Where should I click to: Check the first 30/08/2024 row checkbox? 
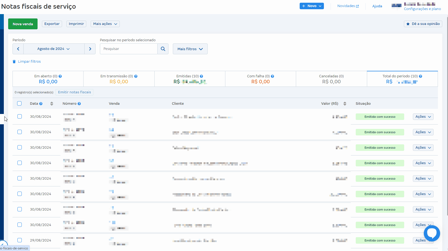coord(20,116)
